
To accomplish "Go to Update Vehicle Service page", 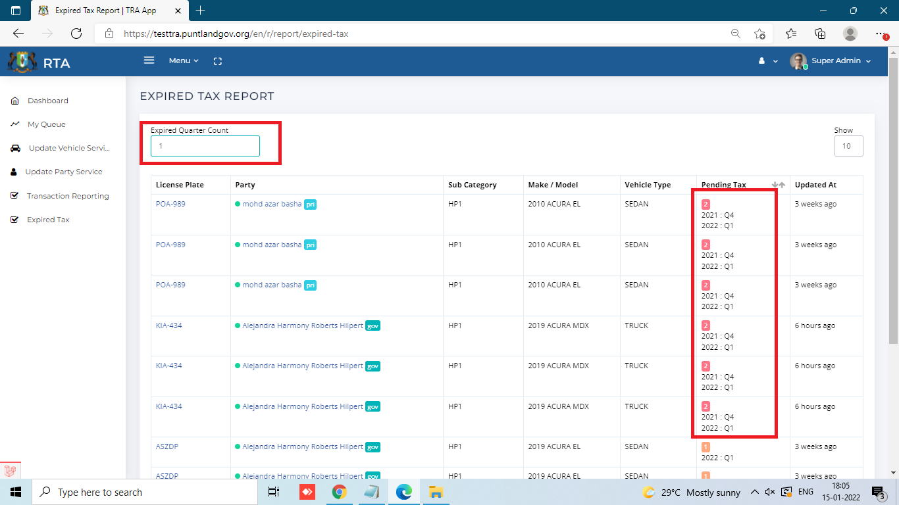I will pos(69,148).
